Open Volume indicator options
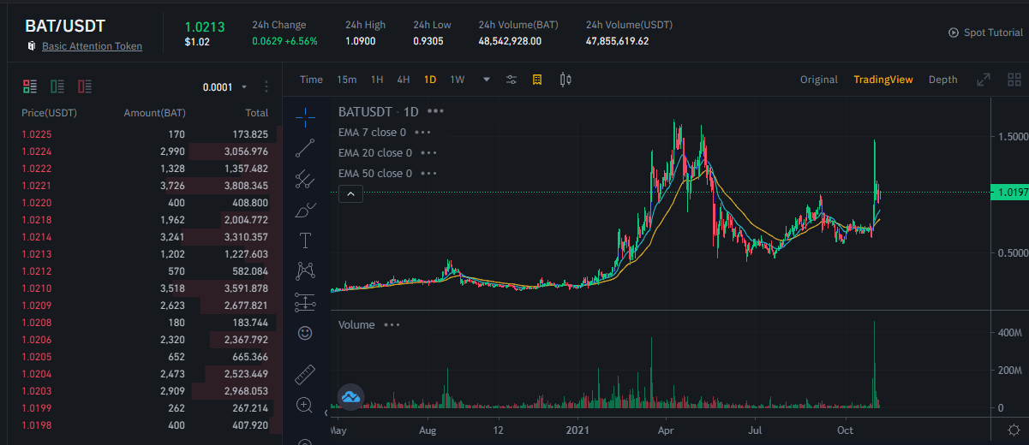The width and height of the screenshot is (1029, 445). pyautogui.click(x=392, y=325)
